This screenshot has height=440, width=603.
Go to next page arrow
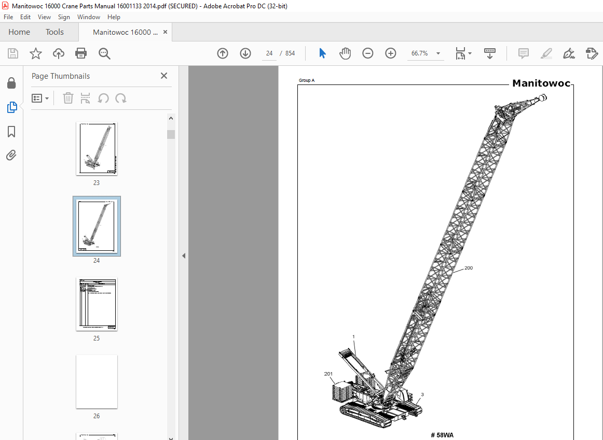245,53
